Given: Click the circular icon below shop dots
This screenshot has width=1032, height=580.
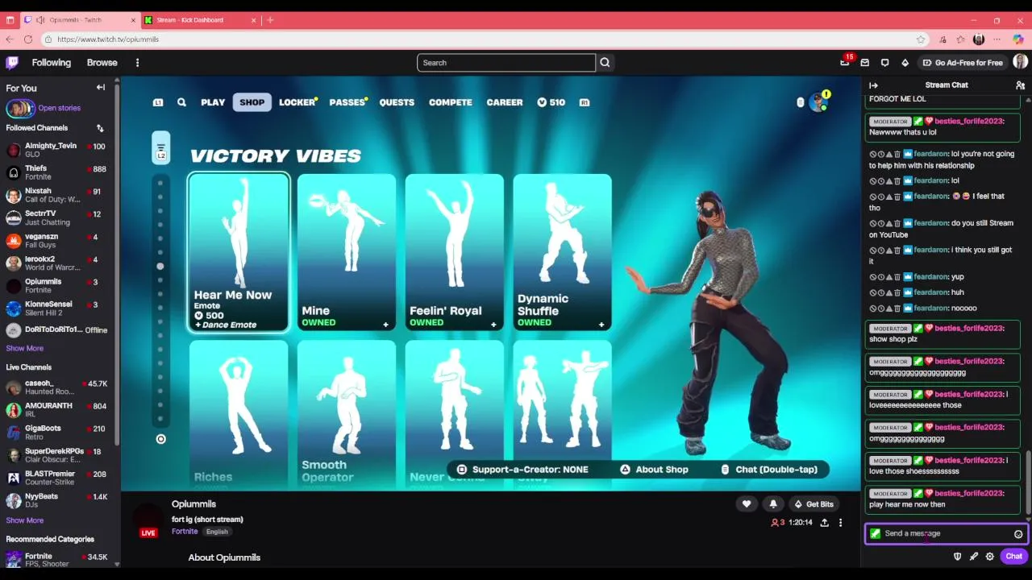Looking at the screenshot, I should 160,439.
